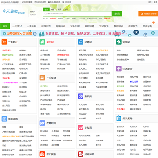Open the 电动车 link

[43, 109]
